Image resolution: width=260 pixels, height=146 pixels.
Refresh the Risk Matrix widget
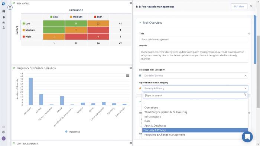coord(14,3)
